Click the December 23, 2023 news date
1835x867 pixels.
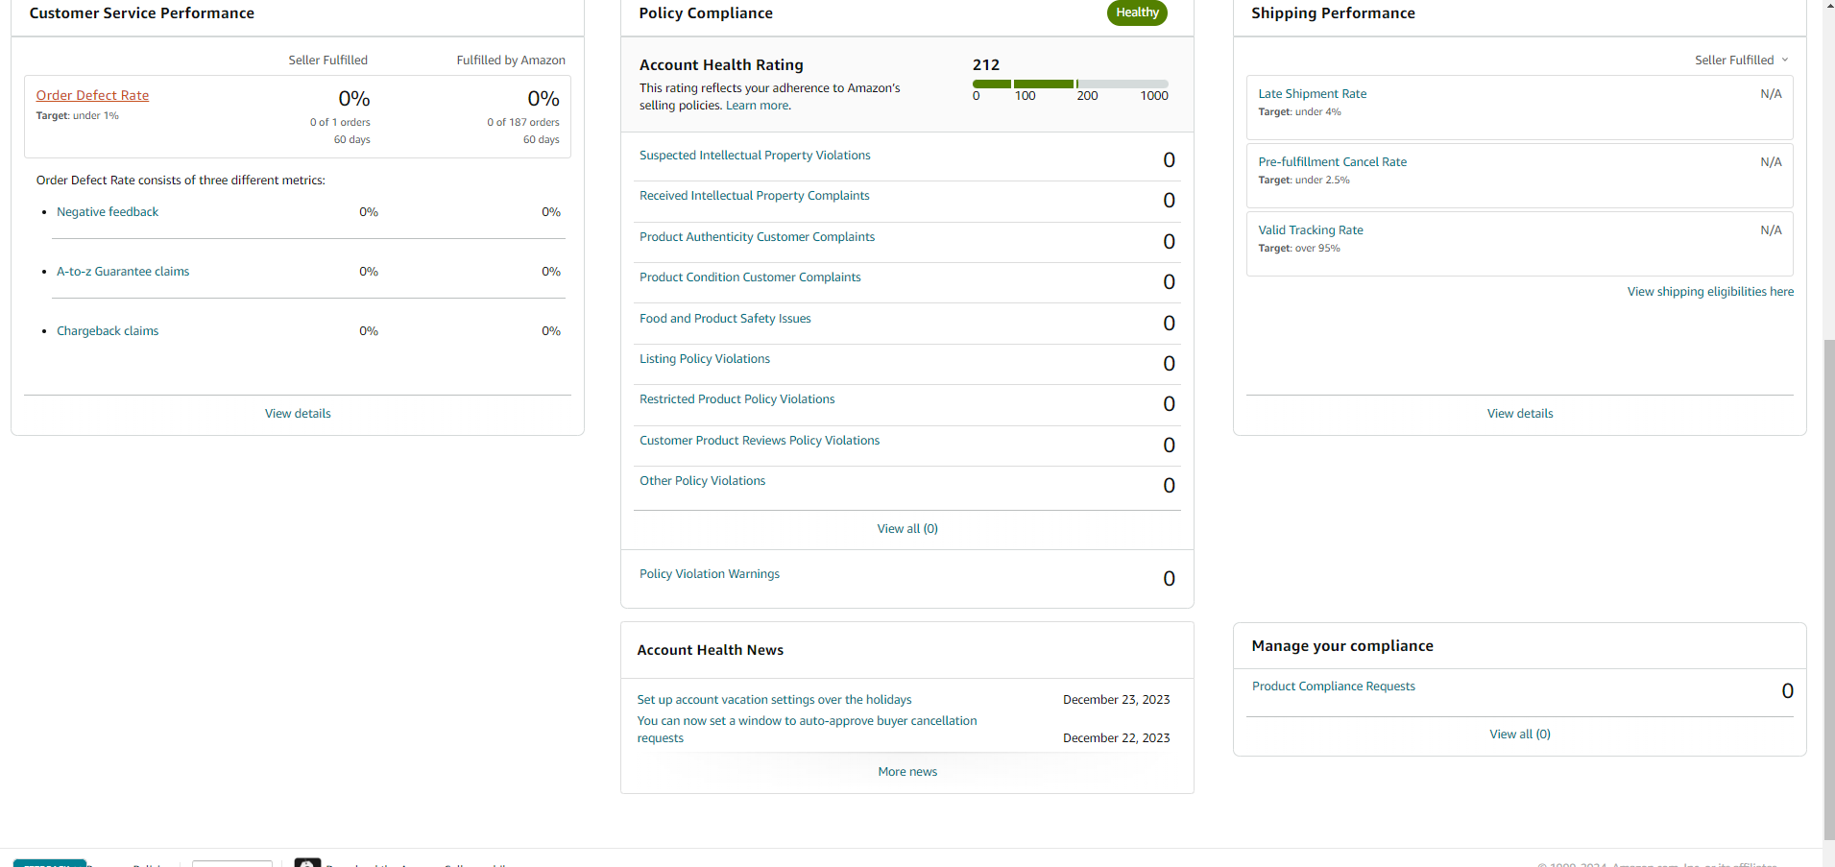click(1117, 700)
